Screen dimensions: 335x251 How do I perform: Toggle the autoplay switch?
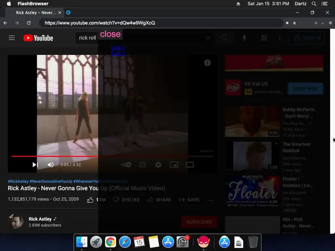point(126,165)
